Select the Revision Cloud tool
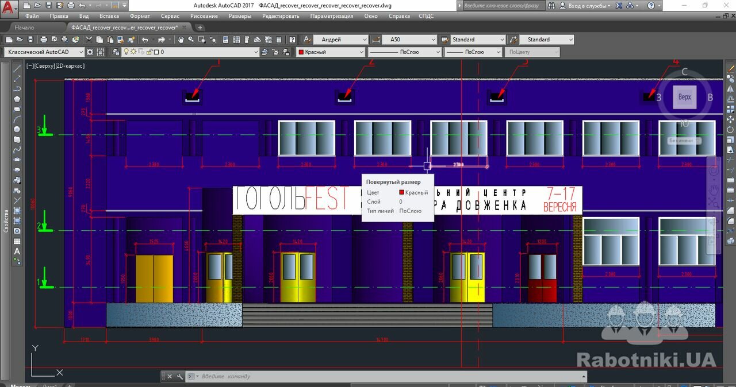This screenshot has height=387, width=736. [x=17, y=140]
